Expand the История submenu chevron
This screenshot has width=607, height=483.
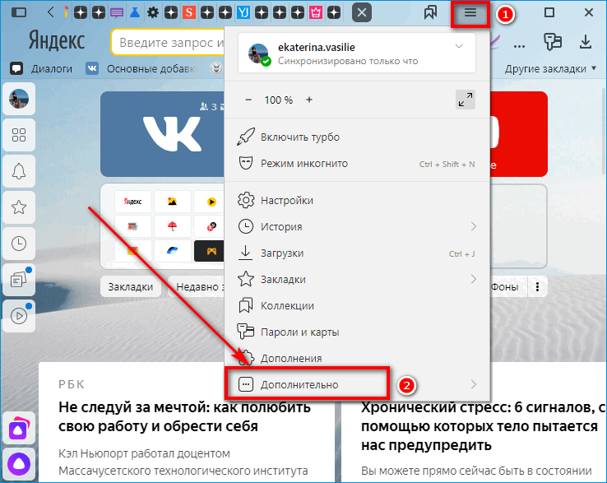[x=474, y=226]
